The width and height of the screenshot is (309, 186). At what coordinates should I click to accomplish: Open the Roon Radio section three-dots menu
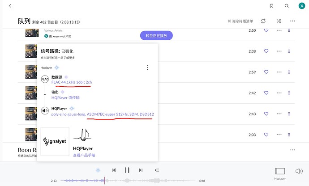click(x=292, y=150)
